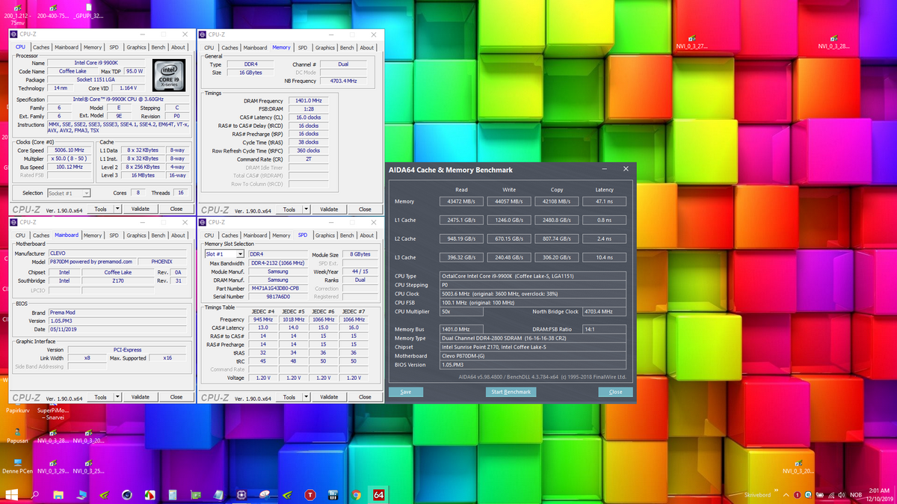This screenshot has width=897, height=504.
Task: Select the _GPUPI_32 desktop icon
Action: coord(88,10)
